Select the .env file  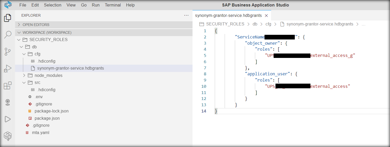coord(39,97)
